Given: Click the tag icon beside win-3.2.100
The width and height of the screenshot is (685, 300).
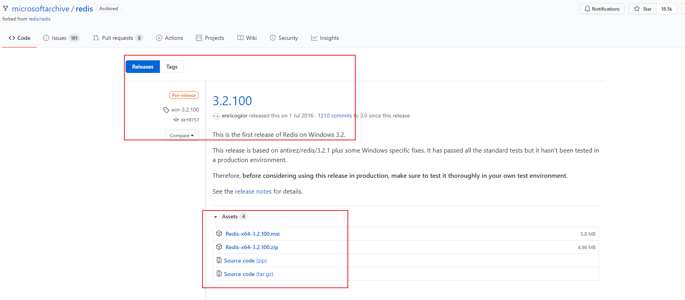Looking at the screenshot, I should coord(166,110).
